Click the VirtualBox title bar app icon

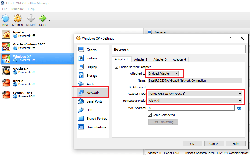coord(3,3)
